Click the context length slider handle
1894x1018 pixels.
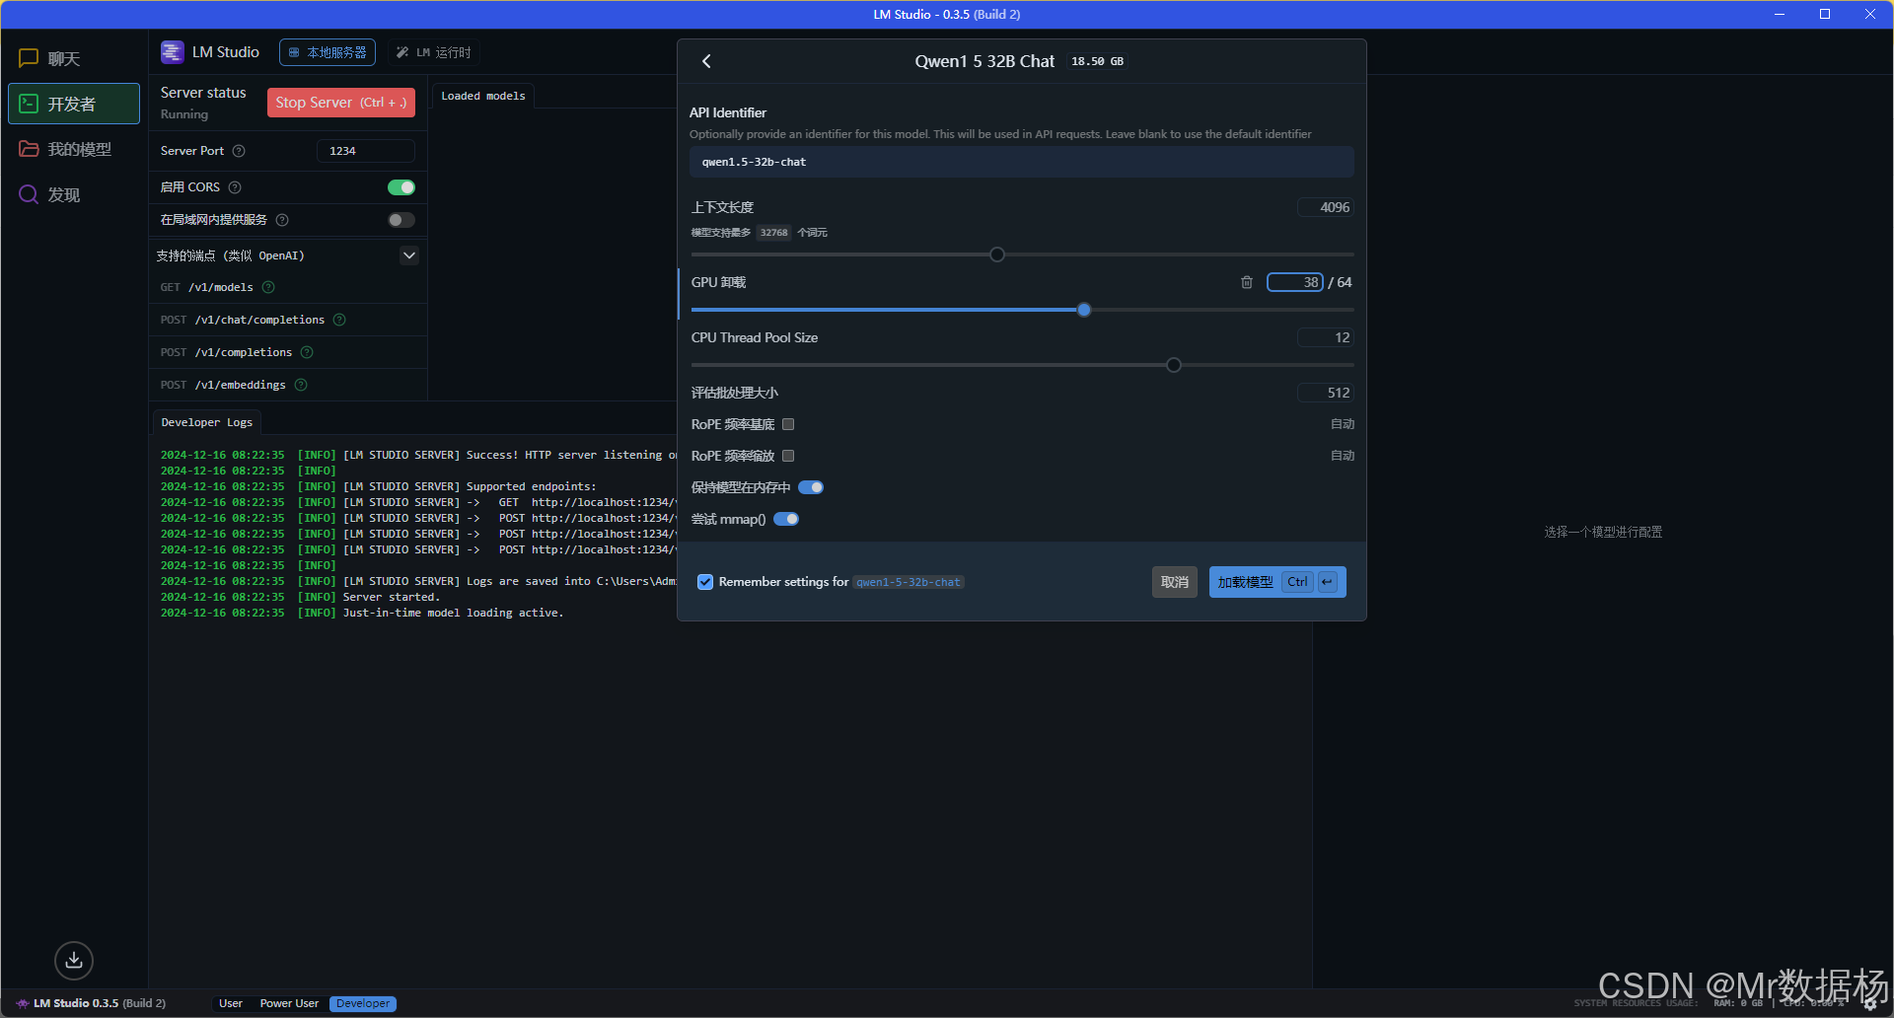pyautogui.click(x=997, y=254)
